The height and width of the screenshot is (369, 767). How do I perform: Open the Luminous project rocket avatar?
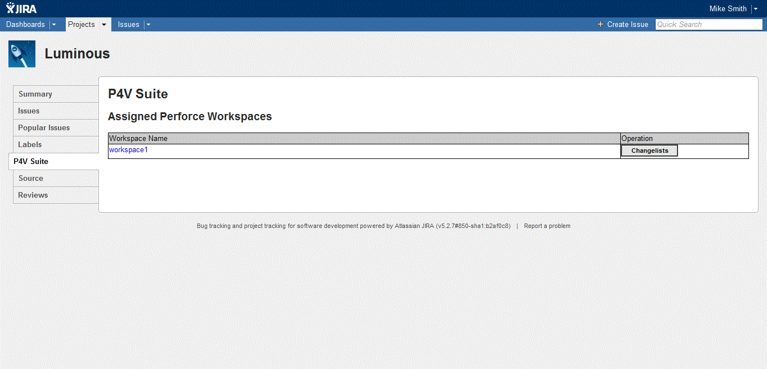[x=22, y=54]
